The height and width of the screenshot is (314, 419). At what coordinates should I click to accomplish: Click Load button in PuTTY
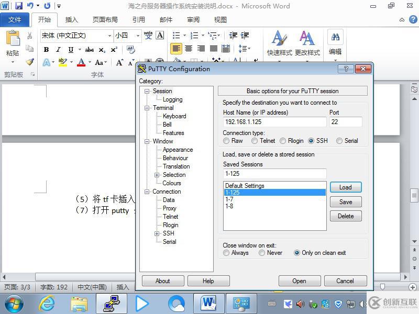pos(346,187)
